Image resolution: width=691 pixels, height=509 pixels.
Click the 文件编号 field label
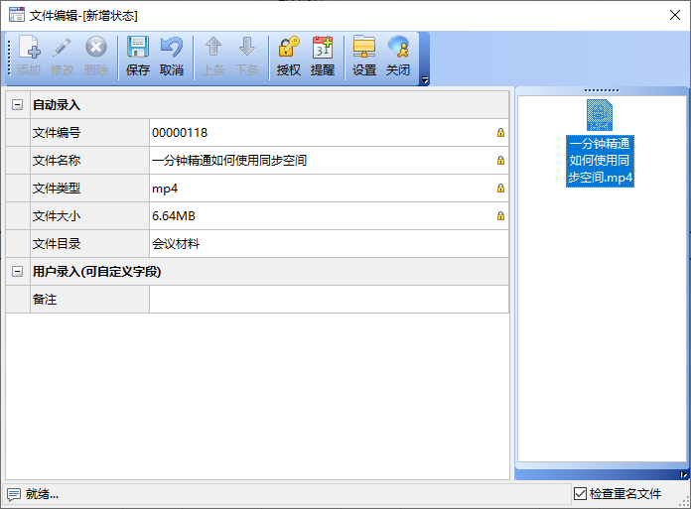pos(57,133)
